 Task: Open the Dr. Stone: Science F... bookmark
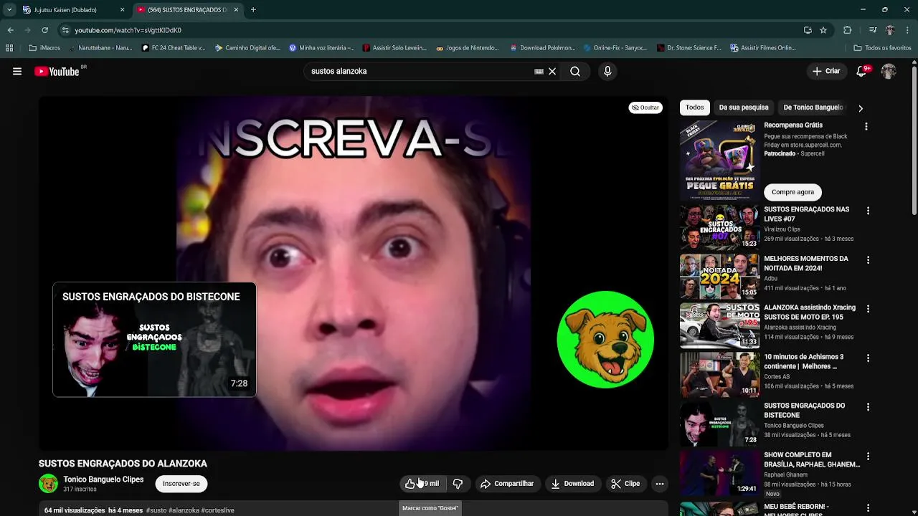[689, 48]
